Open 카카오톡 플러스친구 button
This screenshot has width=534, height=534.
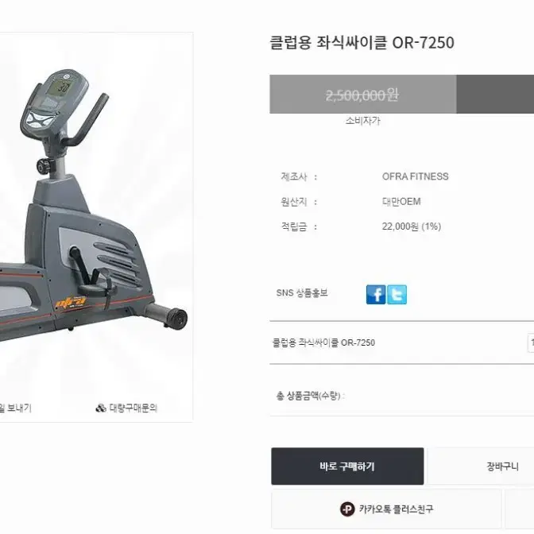(386, 509)
